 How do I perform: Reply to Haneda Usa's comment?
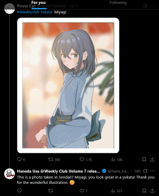click(x=19, y=191)
